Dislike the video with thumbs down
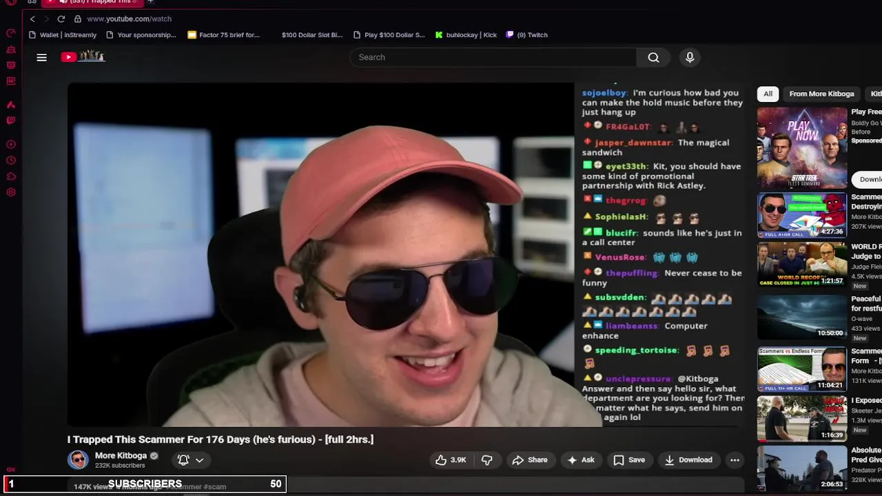The width and height of the screenshot is (882, 496). (x=486, y=459)
